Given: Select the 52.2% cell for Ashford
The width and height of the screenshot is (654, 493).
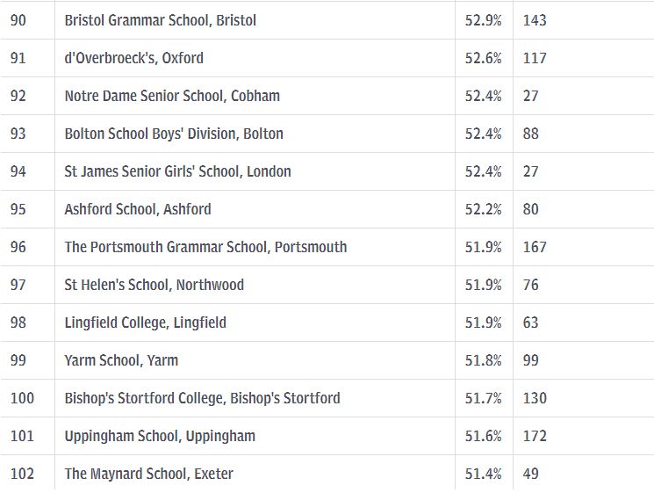Looking at the screenshot, I should tap(484, 209).
